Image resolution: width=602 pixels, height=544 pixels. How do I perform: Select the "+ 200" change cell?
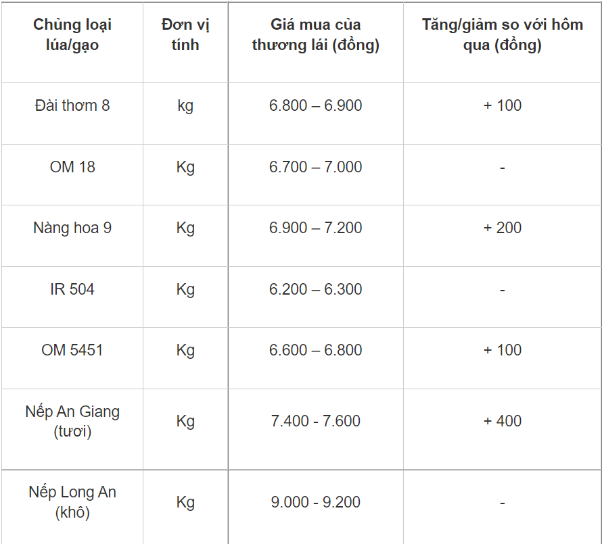pyautogui.click(x=502, y=228)
